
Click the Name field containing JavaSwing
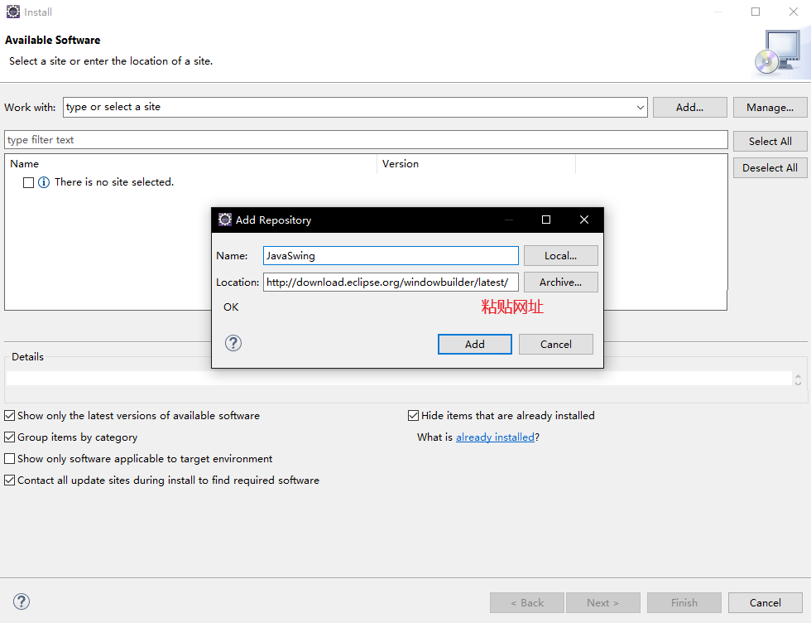[x=391, y=256]
